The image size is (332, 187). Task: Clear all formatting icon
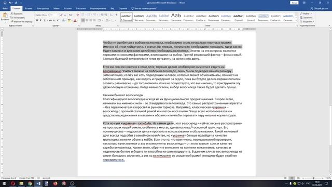(x=77, y=15)
